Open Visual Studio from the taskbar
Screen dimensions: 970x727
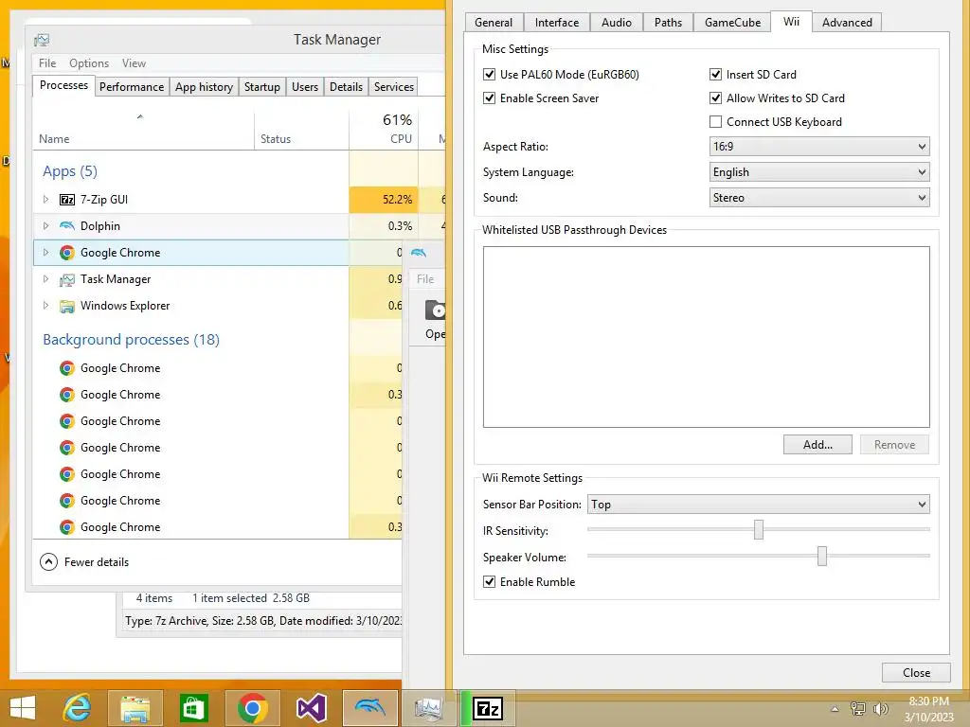[x=311, y=708]
